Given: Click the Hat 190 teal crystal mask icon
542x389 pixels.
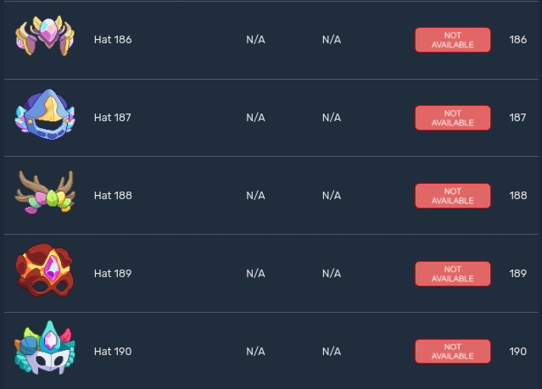Looking at the screenshot, I should (45, 350).
